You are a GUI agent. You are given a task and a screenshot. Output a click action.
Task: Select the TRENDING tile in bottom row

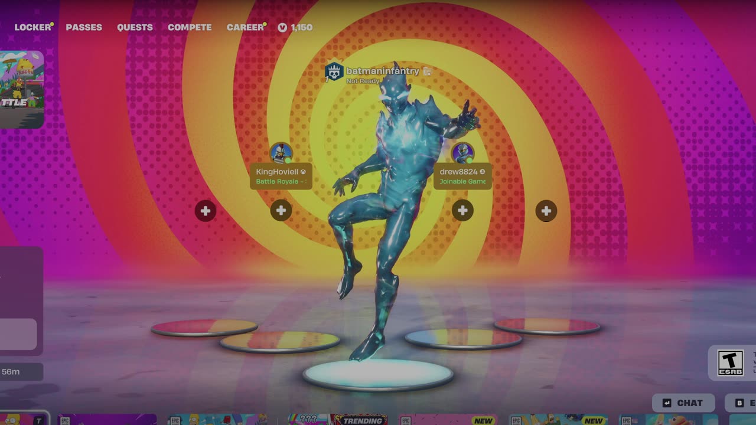[x=337, y=420]
